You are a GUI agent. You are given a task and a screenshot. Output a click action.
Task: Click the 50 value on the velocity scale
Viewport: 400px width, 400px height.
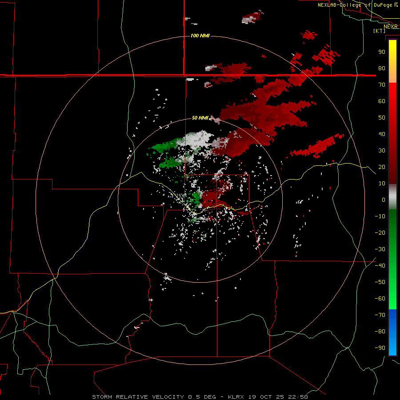point(382,118)
